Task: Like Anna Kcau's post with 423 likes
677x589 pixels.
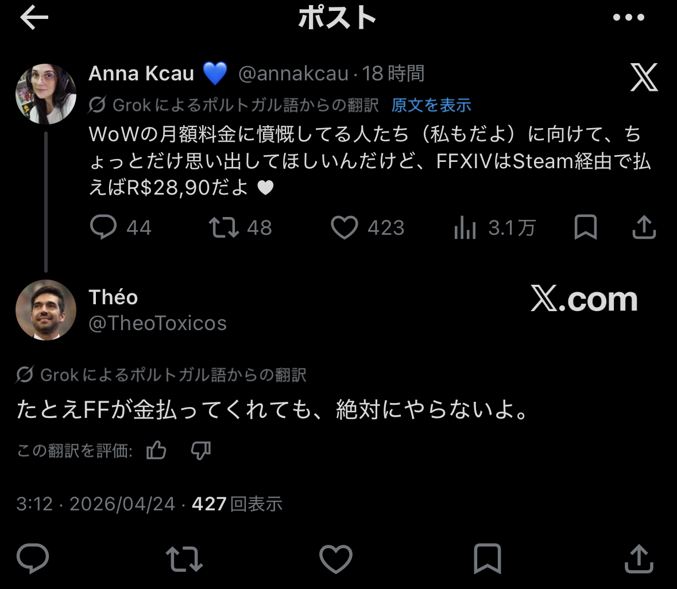Action: (345, 228)
